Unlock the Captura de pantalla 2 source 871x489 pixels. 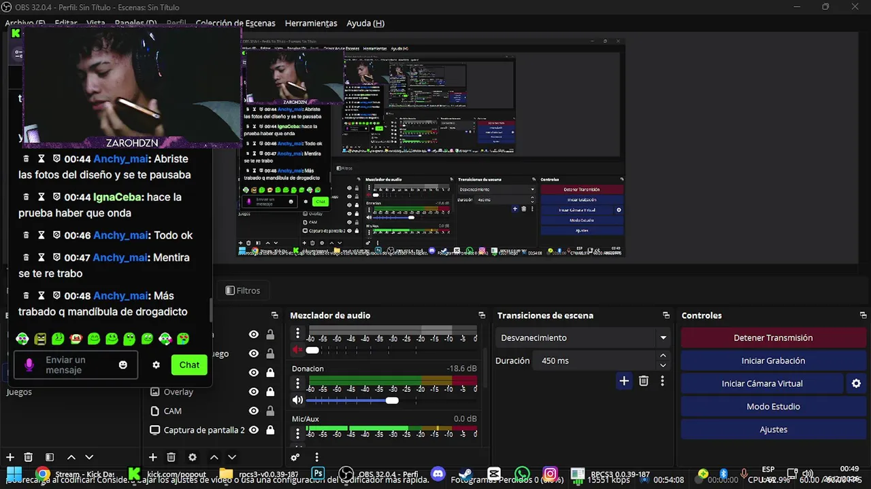coord(270,430)
